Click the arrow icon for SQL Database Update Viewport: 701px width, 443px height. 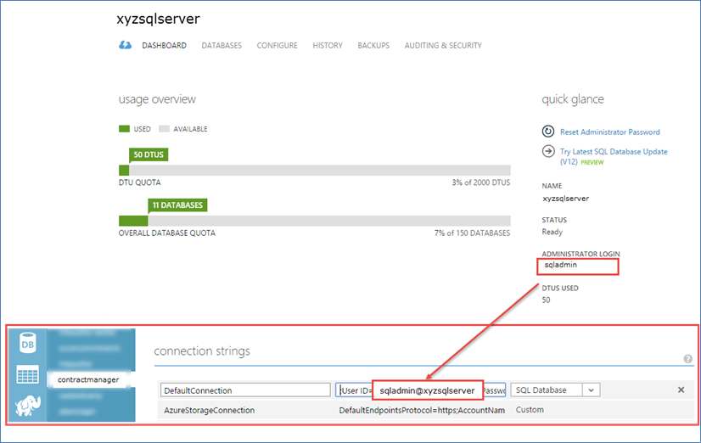(x=548, y=152)
